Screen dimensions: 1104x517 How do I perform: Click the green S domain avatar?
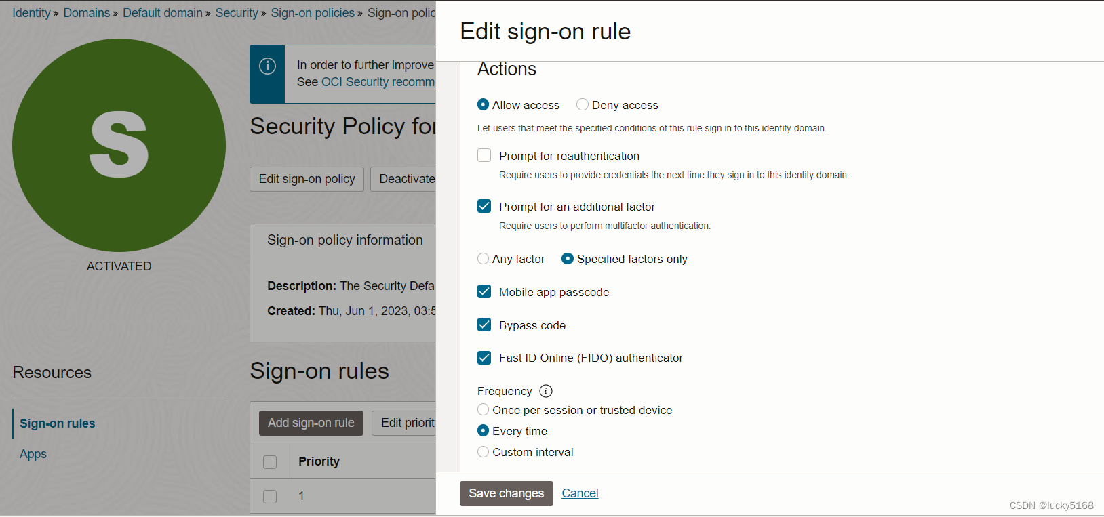pyautogui.click(x=119, y=145)
